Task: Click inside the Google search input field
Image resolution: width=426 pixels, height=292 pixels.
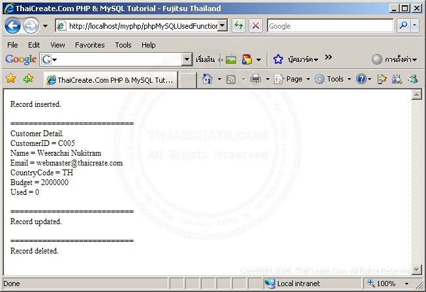Action: [x=330, y=26]
